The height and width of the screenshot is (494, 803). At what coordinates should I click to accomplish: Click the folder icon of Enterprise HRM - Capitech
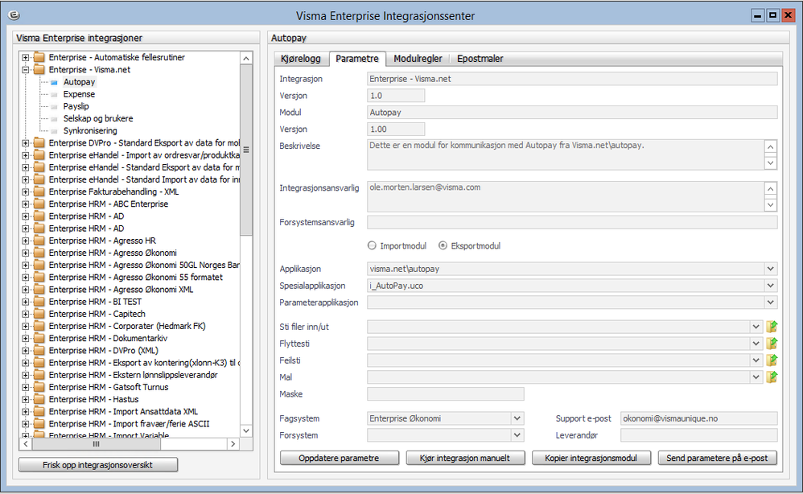tap(39, 314)
